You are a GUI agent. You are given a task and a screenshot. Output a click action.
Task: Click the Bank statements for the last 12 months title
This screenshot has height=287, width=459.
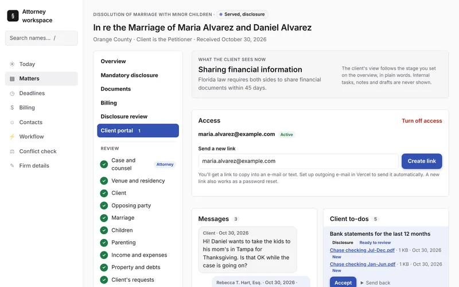click(380, 234)
